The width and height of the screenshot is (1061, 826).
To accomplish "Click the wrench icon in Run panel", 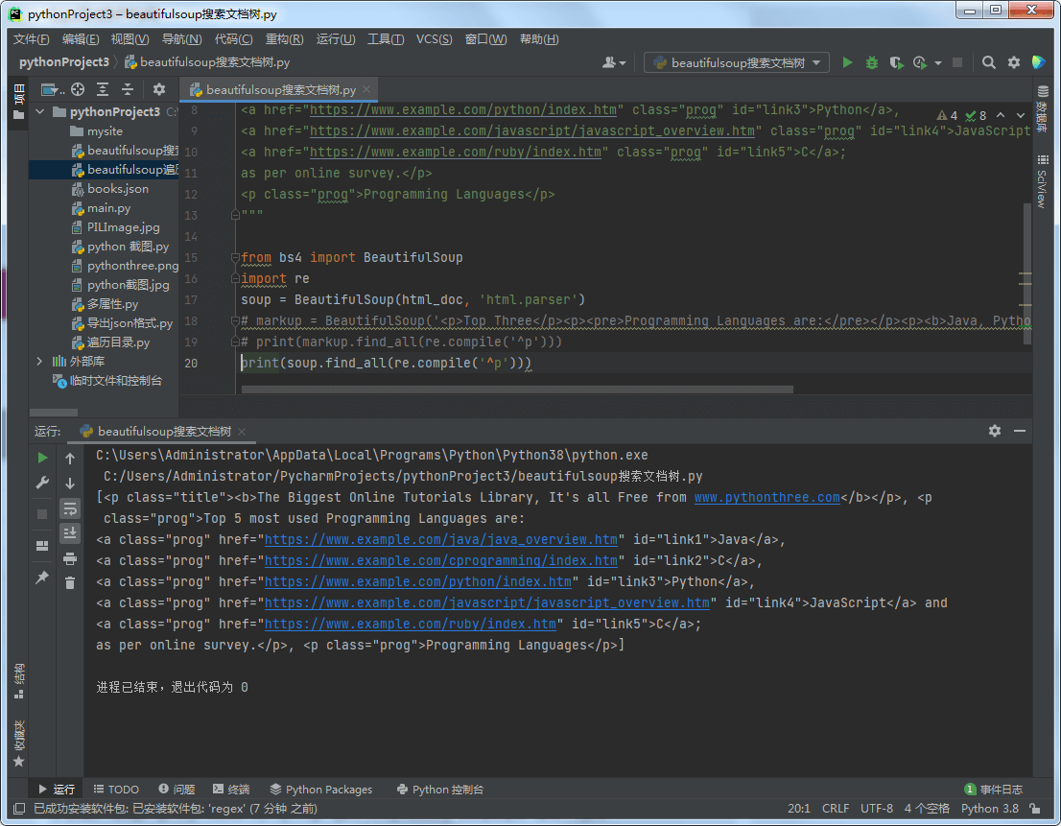I will tap(42, 483).
